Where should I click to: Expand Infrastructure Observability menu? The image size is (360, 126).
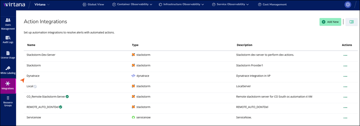(x=181, y=4)
